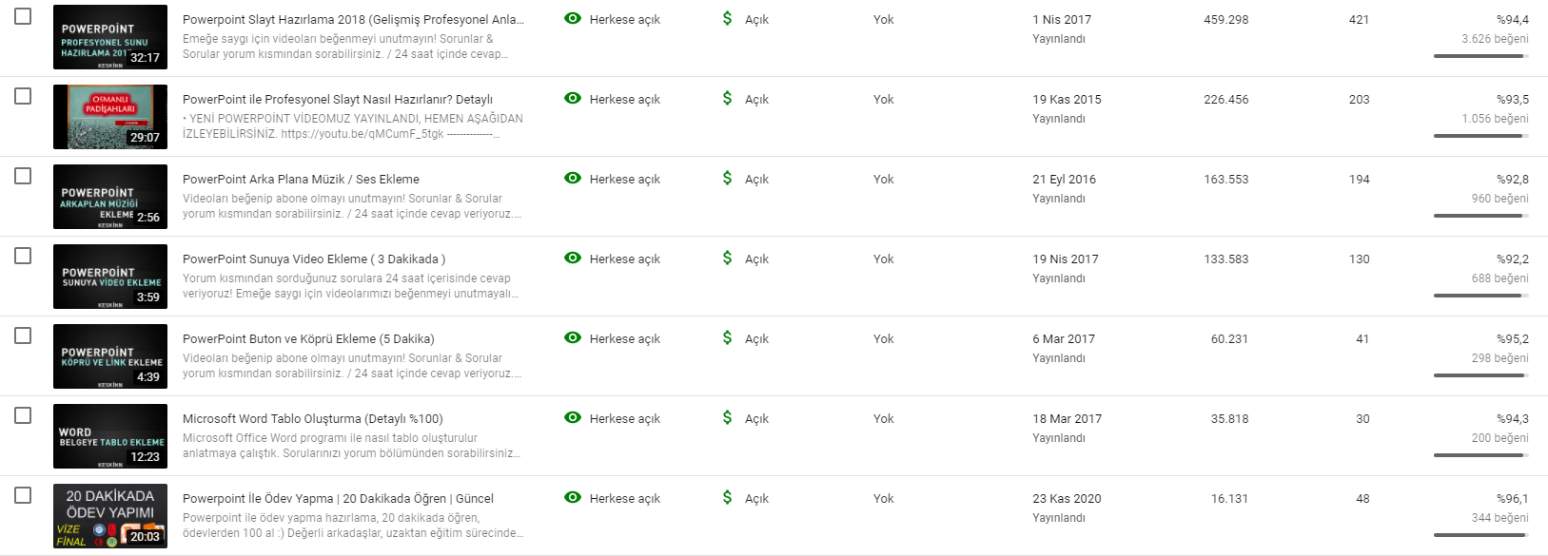Viewport: 1548px width, 556px height.
Task: Open the title Powerpoint İle Ödev Yapma | 20 Dakikada Öğren
Action: click(338, 498)
